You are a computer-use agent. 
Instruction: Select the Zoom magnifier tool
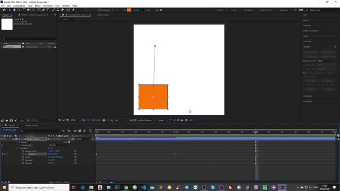[x=19, y=10]
